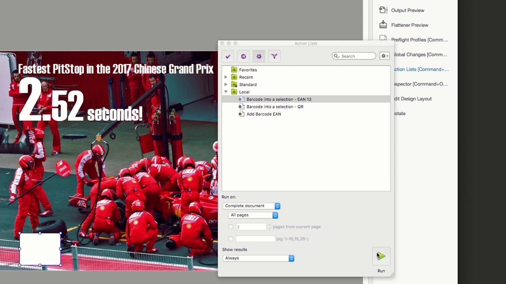The height and width of the screenshot is (284, 506).
Task: Click the Standard folder icon
Action: pos(234,84)
